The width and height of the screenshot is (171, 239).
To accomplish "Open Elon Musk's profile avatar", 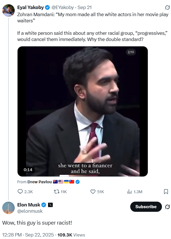I will click(x=8, y=208).
